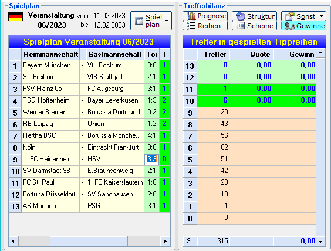Image resolution: width=331 pixels, height=251 pixels.
Task: Click the Heimmannschaft column header
Action: coord(50,54)
